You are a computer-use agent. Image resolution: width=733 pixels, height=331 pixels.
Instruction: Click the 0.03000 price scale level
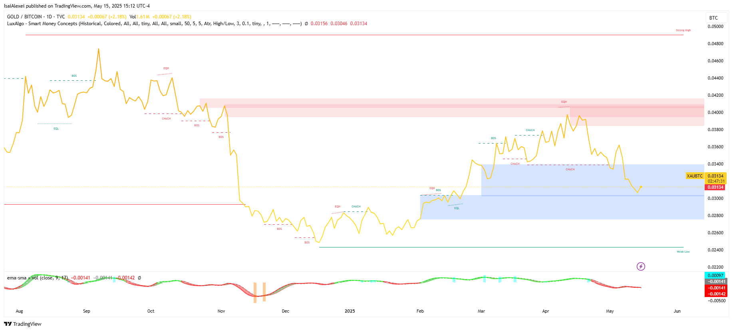tap(715, 199)
